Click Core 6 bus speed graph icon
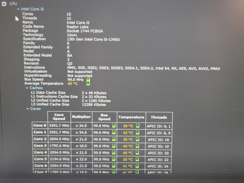This screenshot has width=244, height=183. click(114, 166)
